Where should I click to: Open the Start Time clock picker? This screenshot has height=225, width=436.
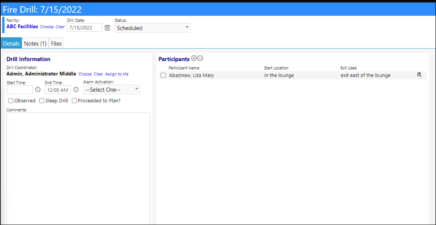pos(38,90)
